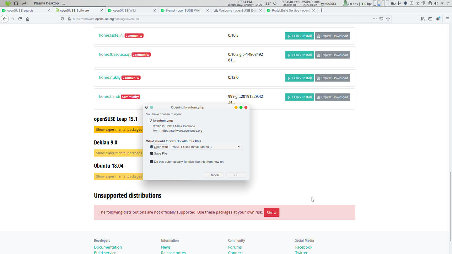
Task: Open the Firefox Library icon
Action: 423,19
